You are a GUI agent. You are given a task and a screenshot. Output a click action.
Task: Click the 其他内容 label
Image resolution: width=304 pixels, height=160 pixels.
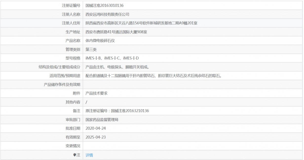73,102
